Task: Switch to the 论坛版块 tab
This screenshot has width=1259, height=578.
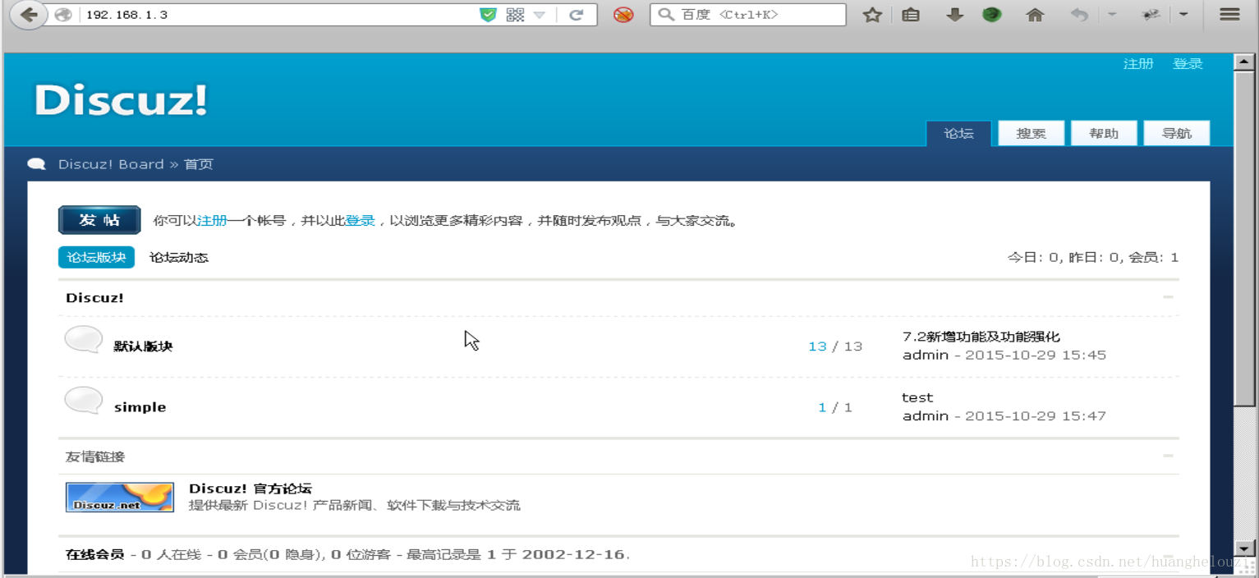Action: click(x=96, y=257)
